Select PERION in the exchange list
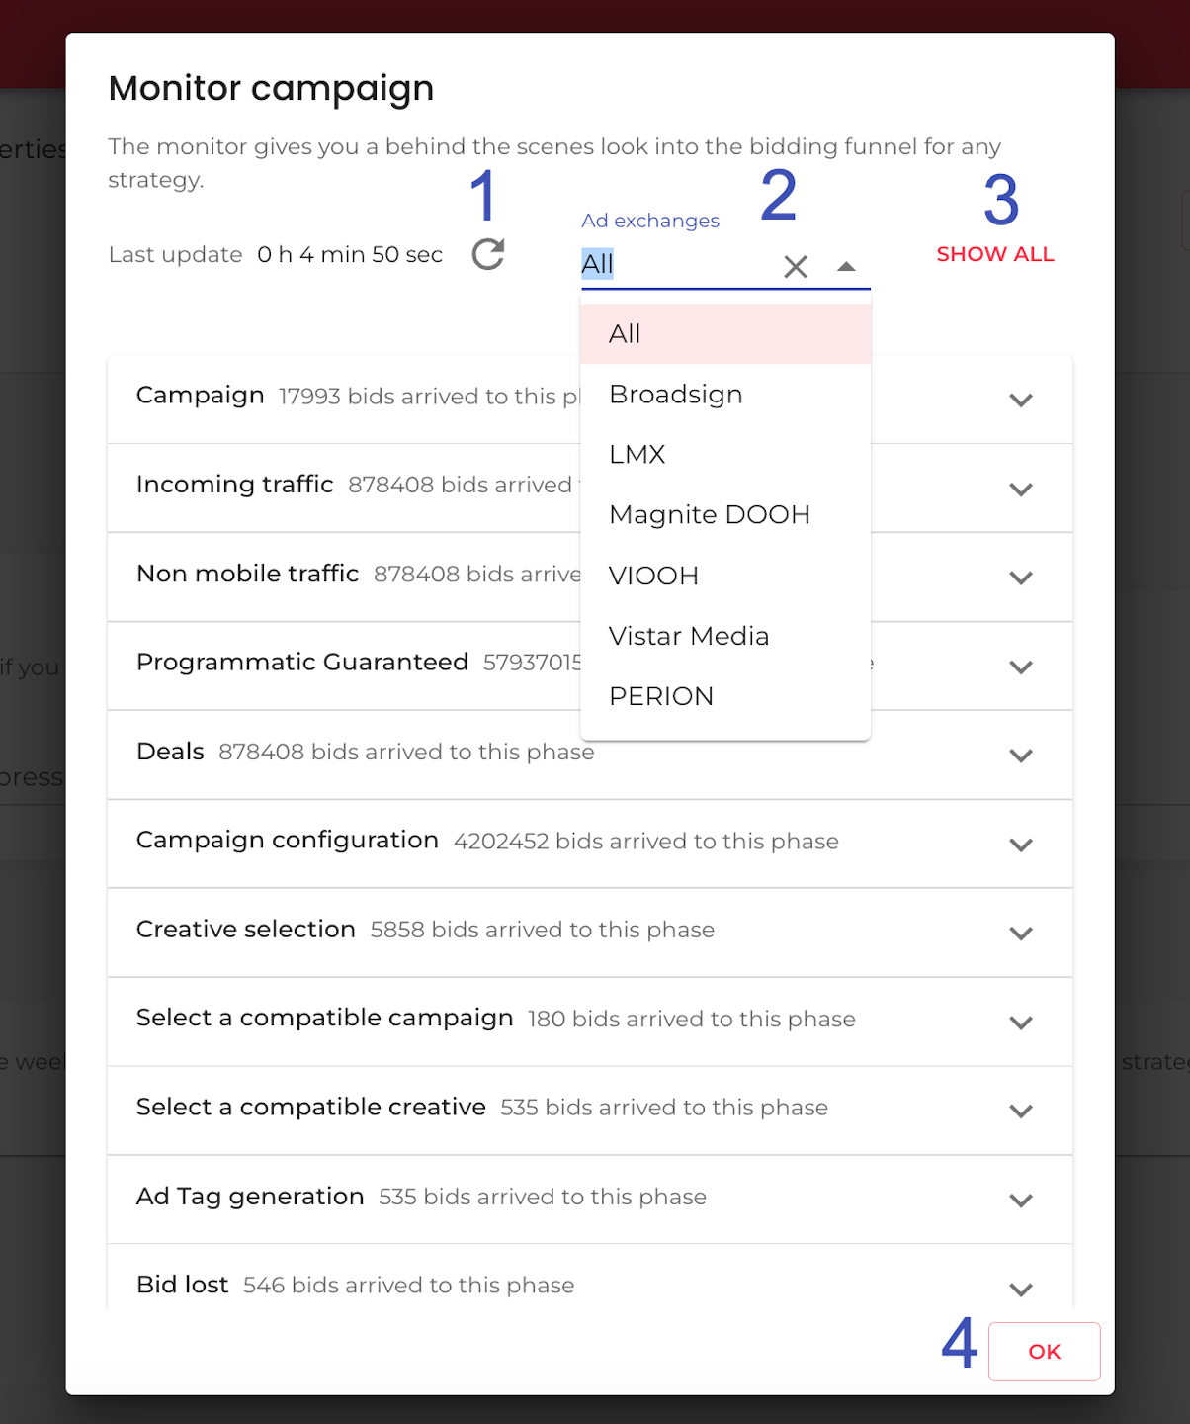The image size is (1190, 1424). point(661,696)
